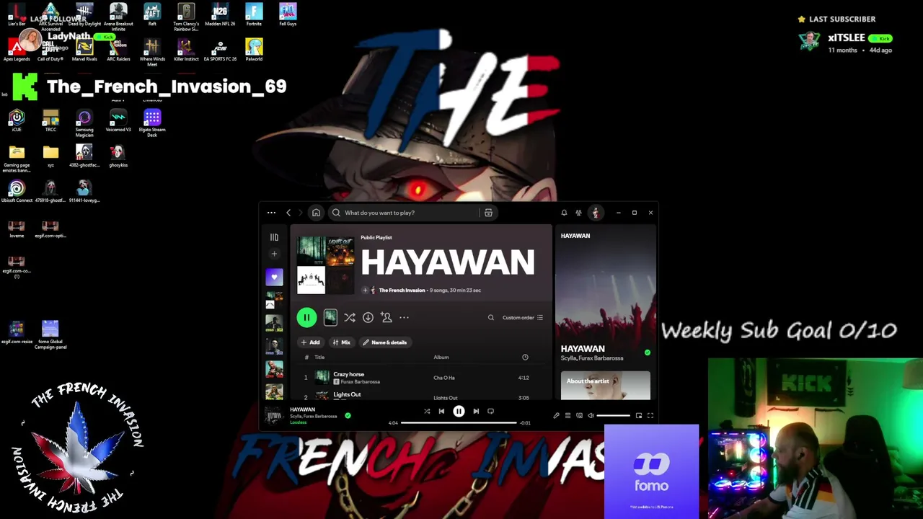Go to the Spotify Home page

tap(316, 213)
